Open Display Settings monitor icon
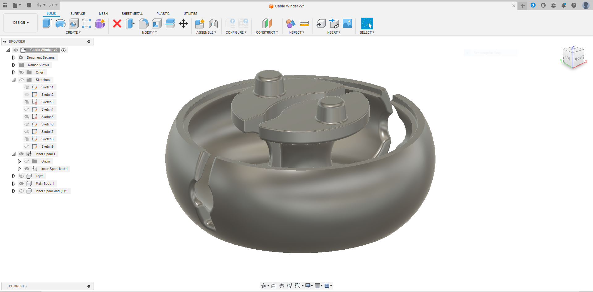 point(308,286)
